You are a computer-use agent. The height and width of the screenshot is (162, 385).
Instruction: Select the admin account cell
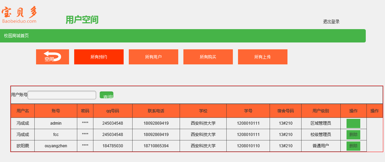pos(56,123)
